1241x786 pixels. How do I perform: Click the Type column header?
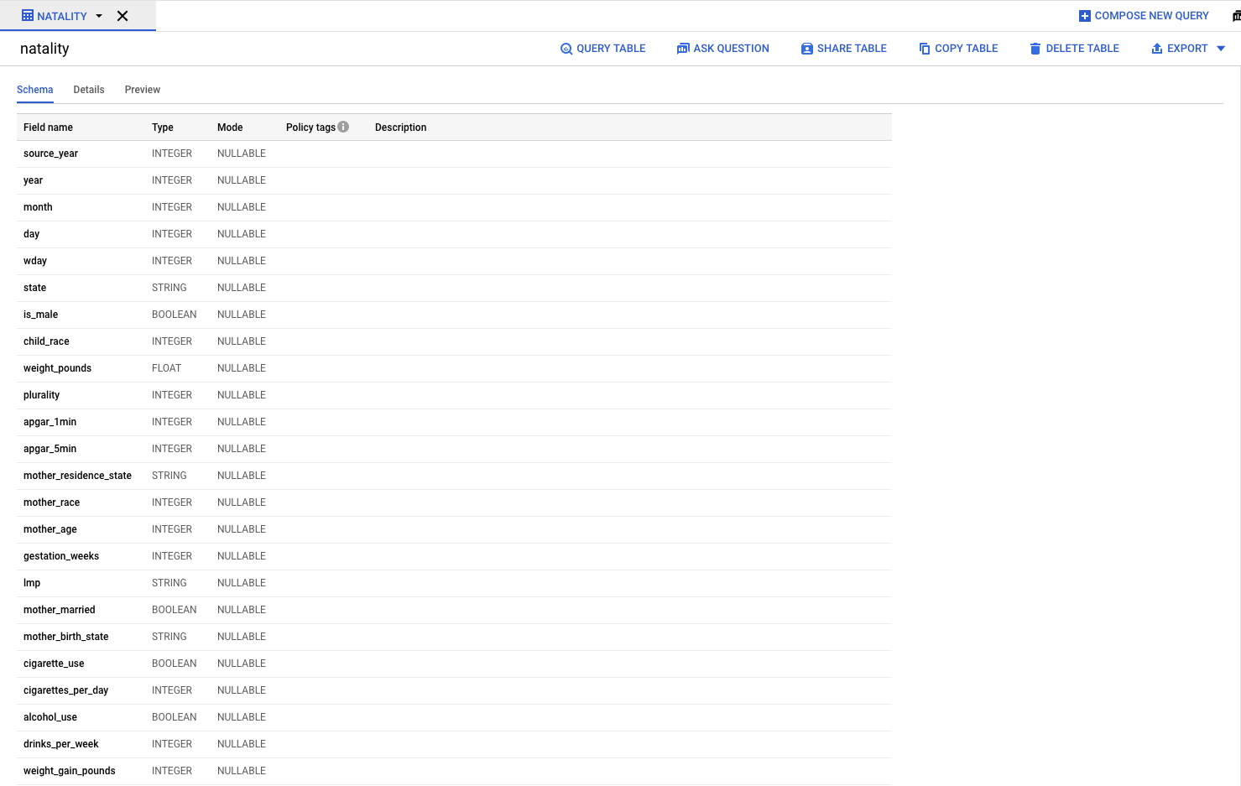pyautogui.click(x=163, y=128)
